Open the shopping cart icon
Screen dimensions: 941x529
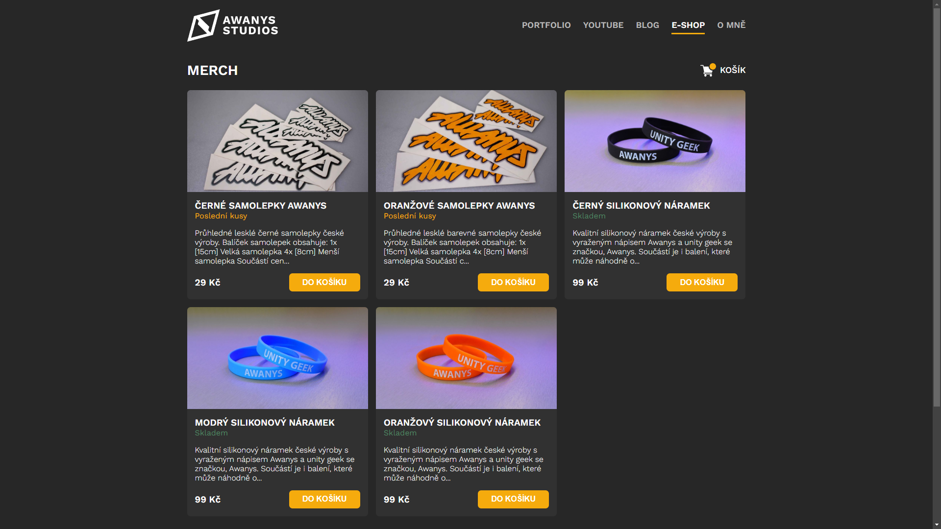point(707,71)
